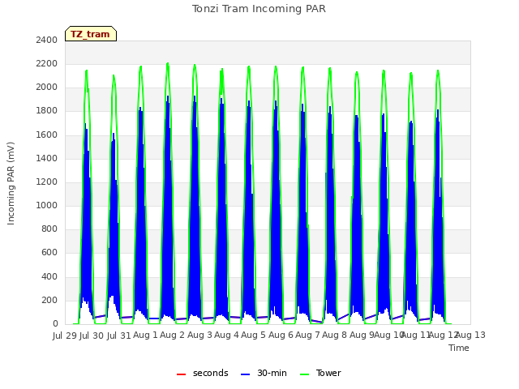This screenshot has height=389, width=519.
Task: Click the 2400 y-axis tick label
Action: [x=47, y=40]
